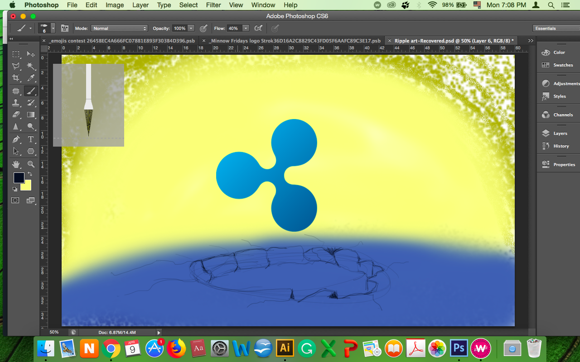Select the Patch healing tool

[16, 90]
